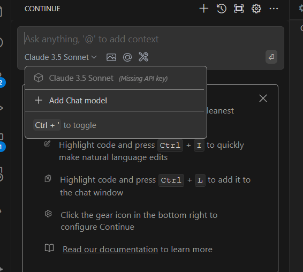
Task: Open the more actions ellipsis menu
Action: 274,9
